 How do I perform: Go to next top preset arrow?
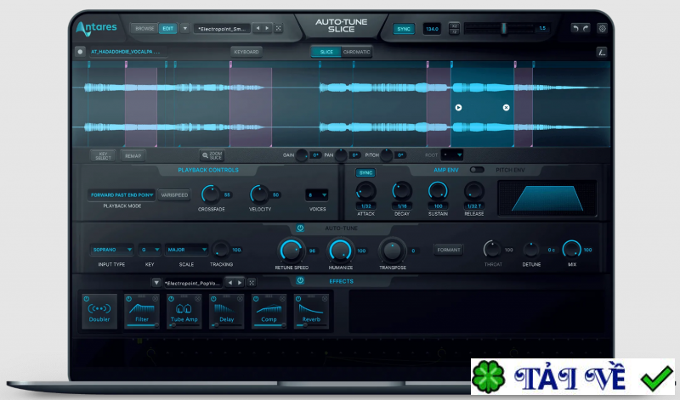point(267,29)
